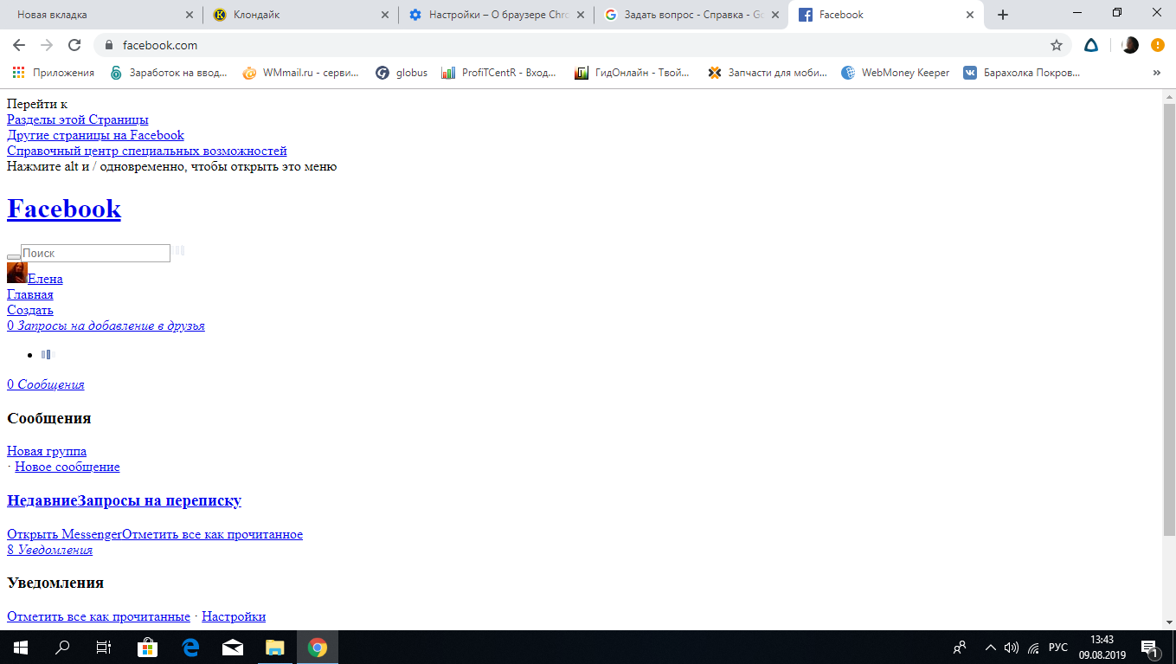
Task: Launch Edge browser from the taskbar
Action: coord(190,647)
